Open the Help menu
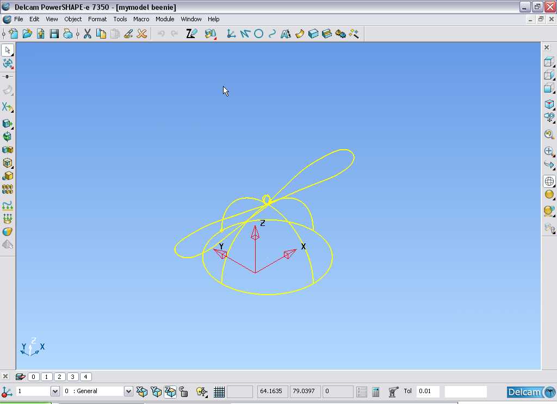This screenshot has width=557, height=404. tap(213, 19)
